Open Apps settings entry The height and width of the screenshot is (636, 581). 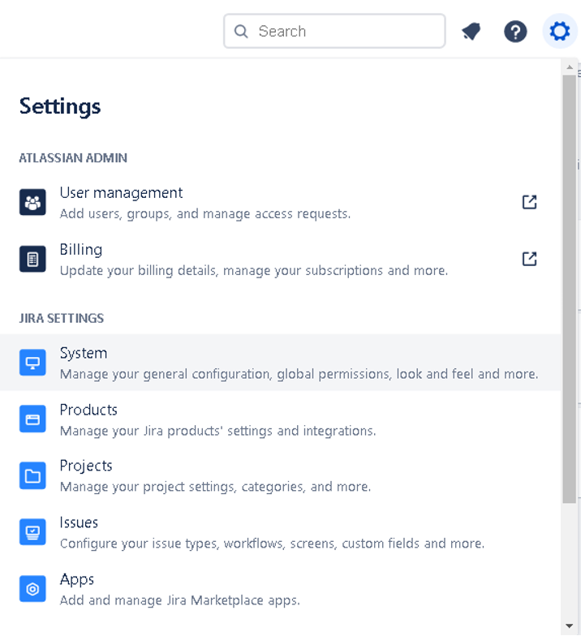[280, 589]
